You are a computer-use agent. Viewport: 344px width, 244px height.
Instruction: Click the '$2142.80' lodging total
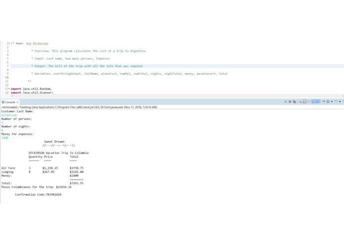(77, 172)
